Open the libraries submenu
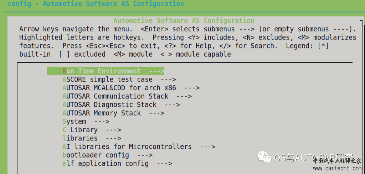Screen dimensions: 365x174 tap(92, 138)
